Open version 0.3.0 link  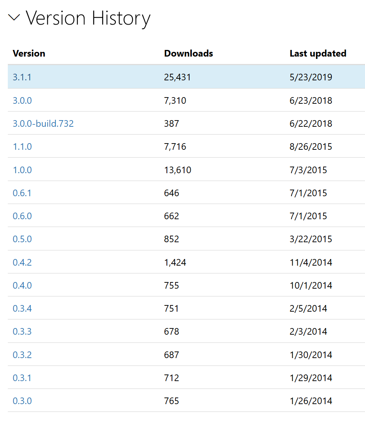(x=22, y=401)
